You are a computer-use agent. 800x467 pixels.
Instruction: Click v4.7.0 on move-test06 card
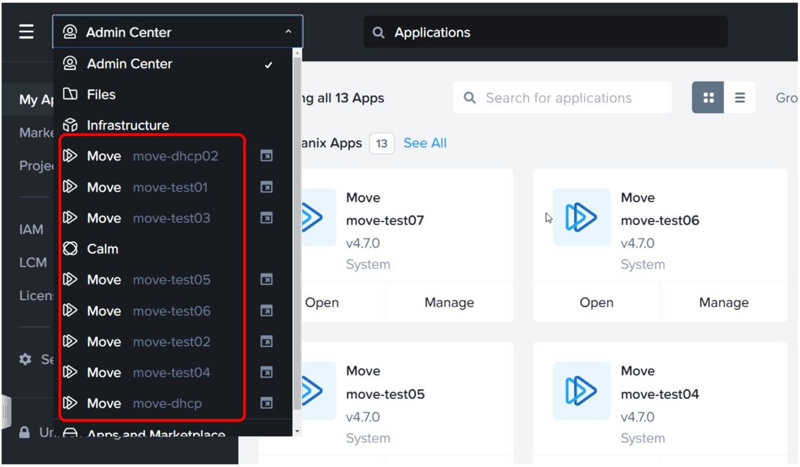pos(637,244)
